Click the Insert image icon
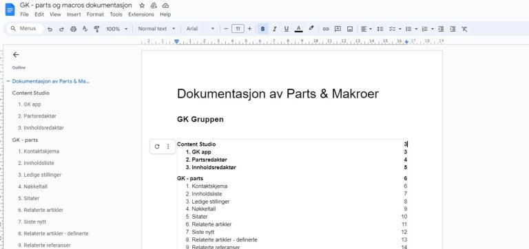529x249 pixels. [x=350, y=29]
